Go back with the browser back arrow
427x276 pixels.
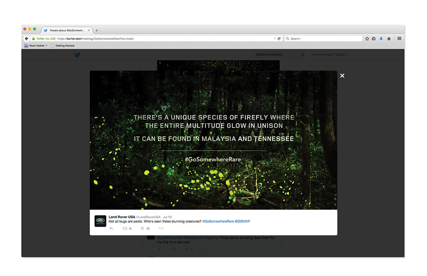click(x=27, y=38)
